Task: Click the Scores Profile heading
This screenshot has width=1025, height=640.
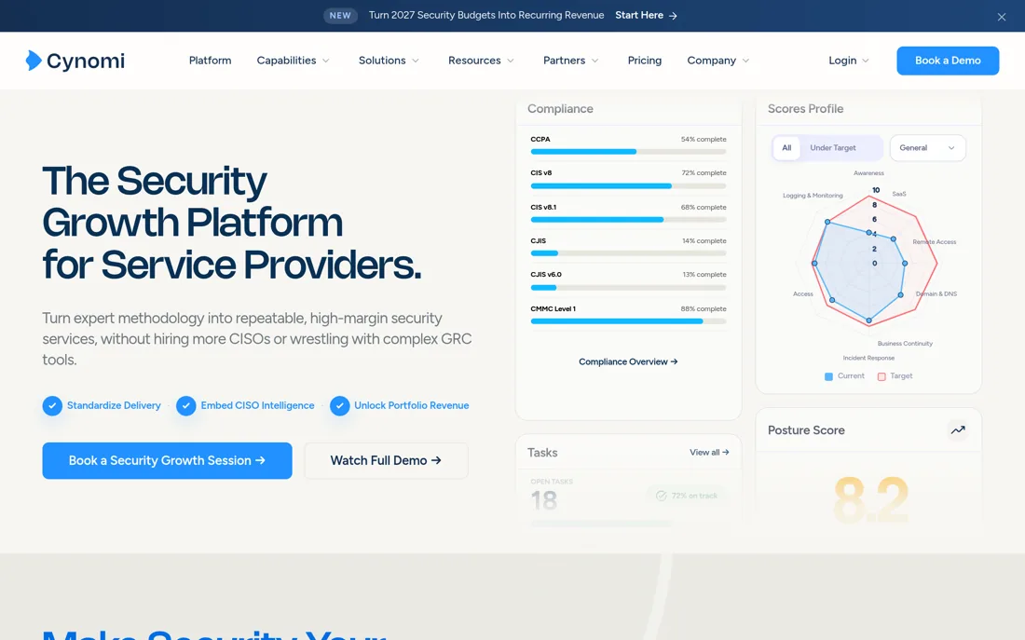Action: pyautogui.click(x=805, y=109)
